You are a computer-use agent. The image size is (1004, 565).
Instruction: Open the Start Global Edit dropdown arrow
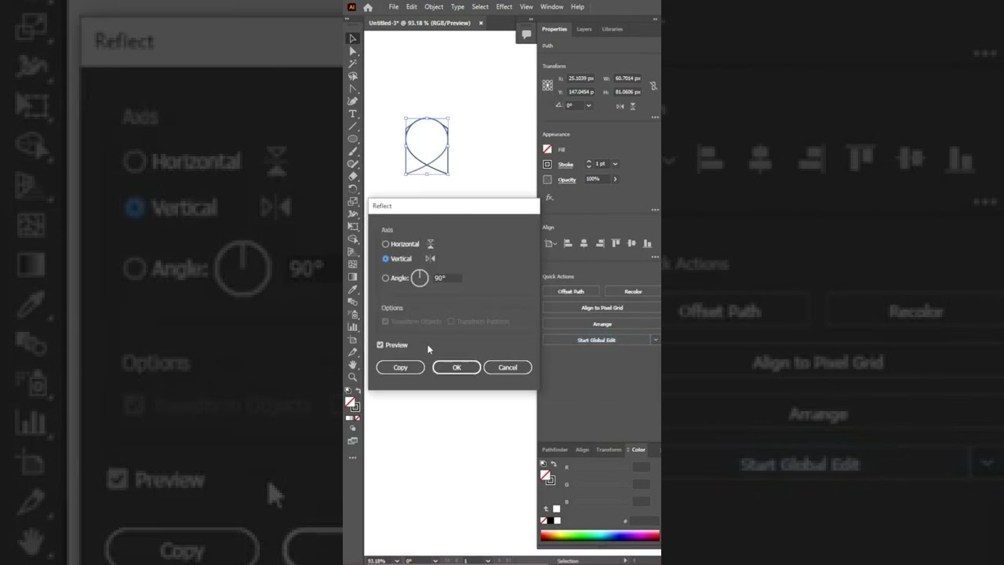pos(656,340)
